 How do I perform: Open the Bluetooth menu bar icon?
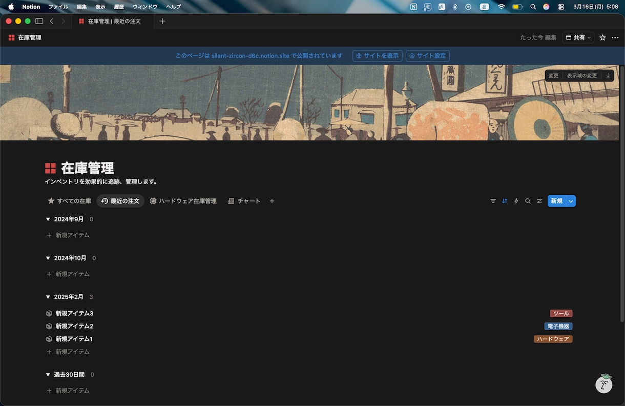click(x=454, y=7)
